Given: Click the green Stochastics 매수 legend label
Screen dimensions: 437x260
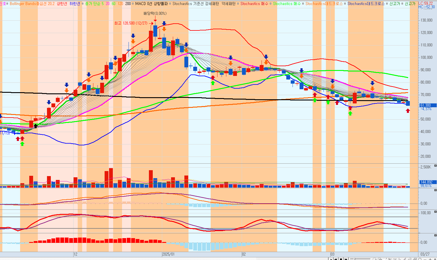Looking at the screenshot, I should click(287, 4).
